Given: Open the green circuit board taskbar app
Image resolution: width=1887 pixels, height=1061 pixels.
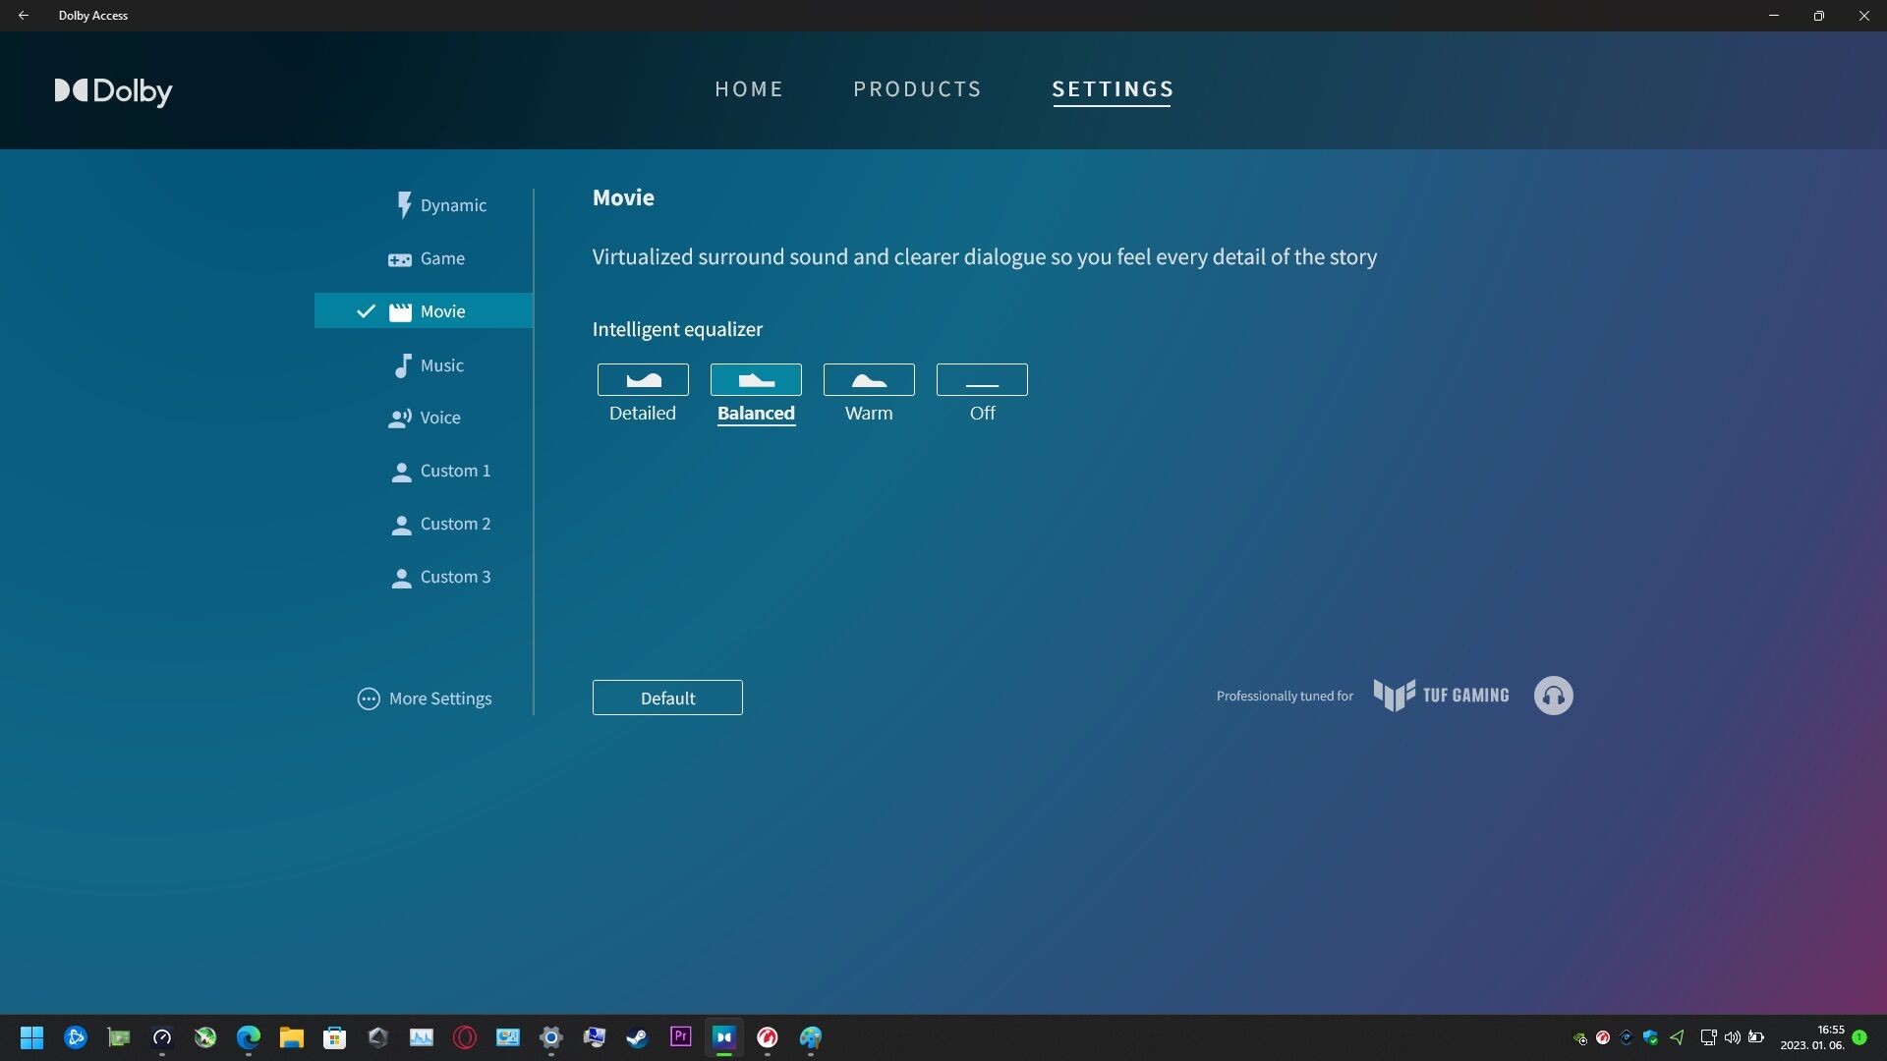Looking at the screenshot, I should coord(119,1037).
